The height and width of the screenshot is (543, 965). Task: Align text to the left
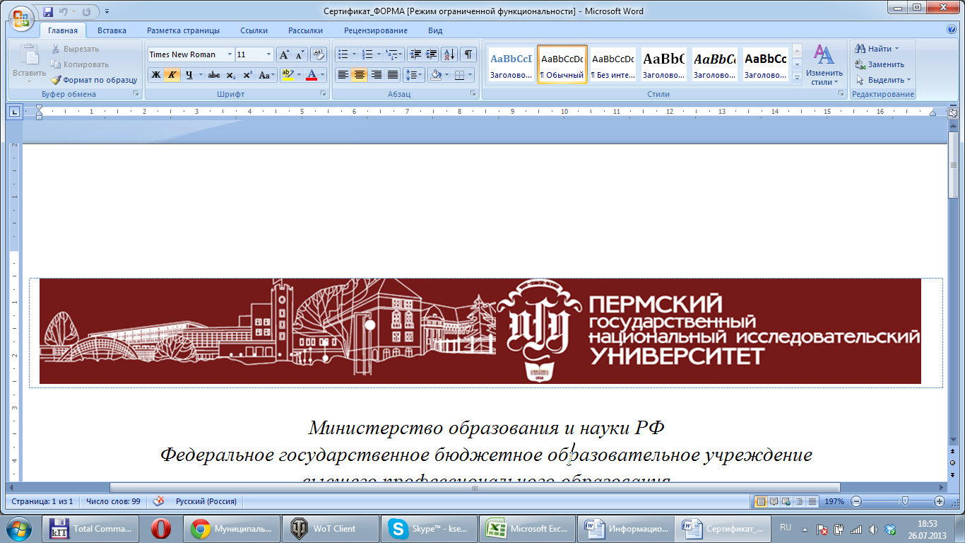(x=343, y=75)
